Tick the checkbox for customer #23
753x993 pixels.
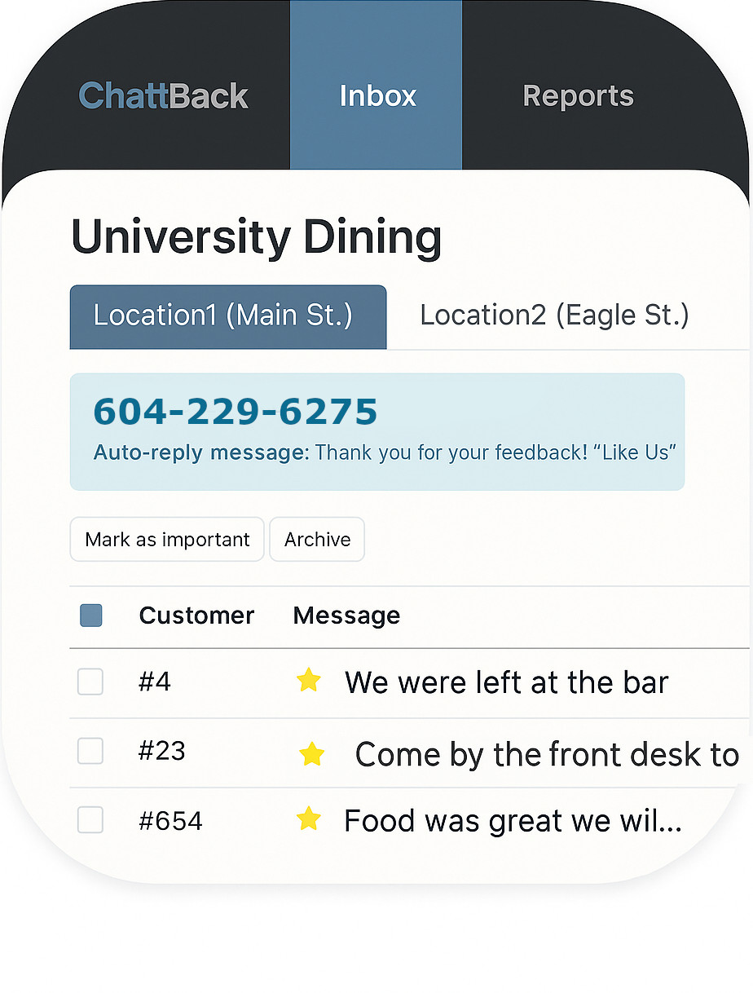90,751
